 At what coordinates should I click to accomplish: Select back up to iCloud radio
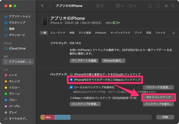click(x=71, y=74)
